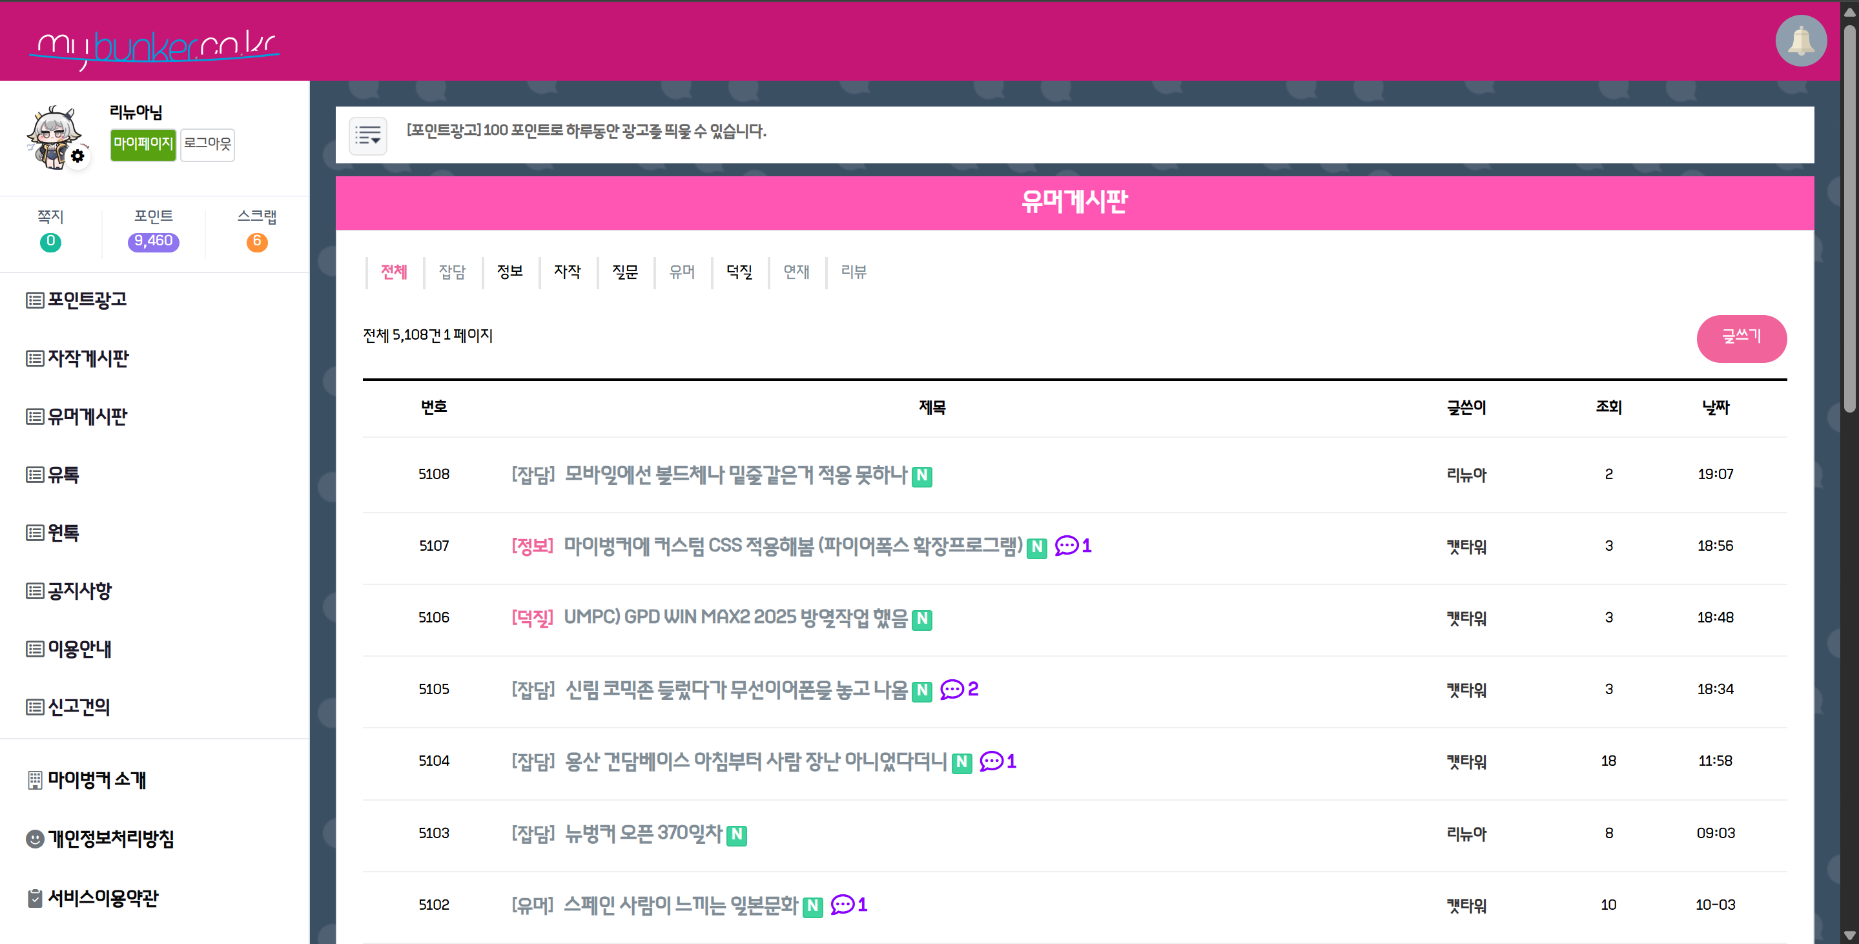Open the list dropdown icon beside notice
This screenshot has width=1859, height=944.
(368, 136)
